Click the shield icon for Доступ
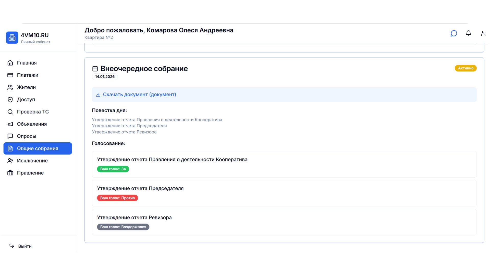This screenshot has width=490, height=275. point(10,100)
